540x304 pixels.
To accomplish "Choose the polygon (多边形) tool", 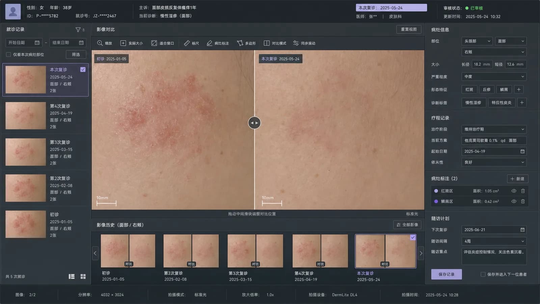I will 246,43.
